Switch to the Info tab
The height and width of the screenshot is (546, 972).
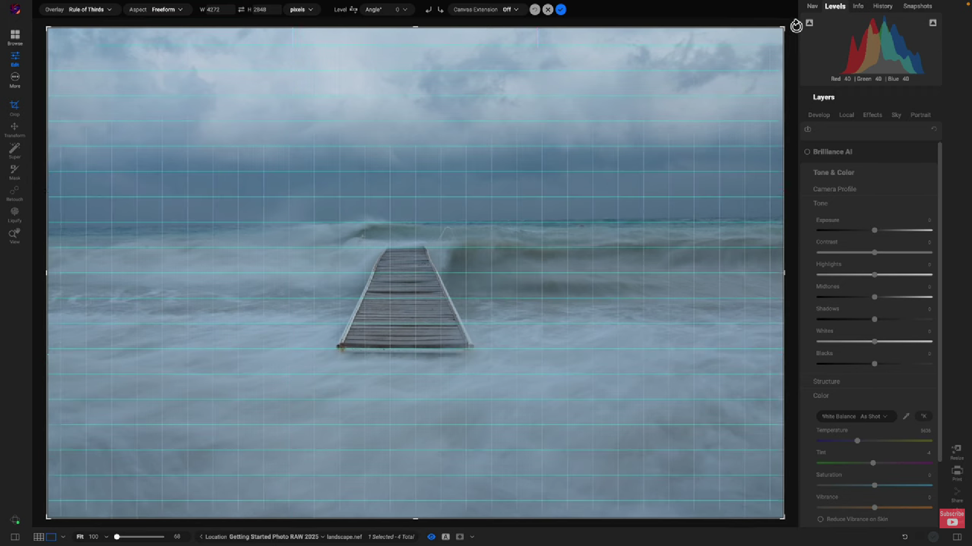858,6
